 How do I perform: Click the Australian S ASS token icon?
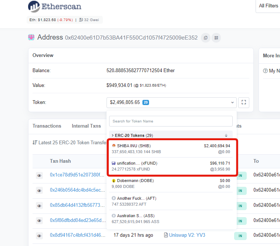click(x=114, y=216)
